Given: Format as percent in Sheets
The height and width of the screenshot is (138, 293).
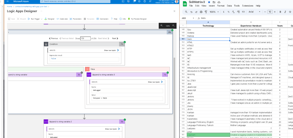Looking at the screenshot, I should point(228,12).
